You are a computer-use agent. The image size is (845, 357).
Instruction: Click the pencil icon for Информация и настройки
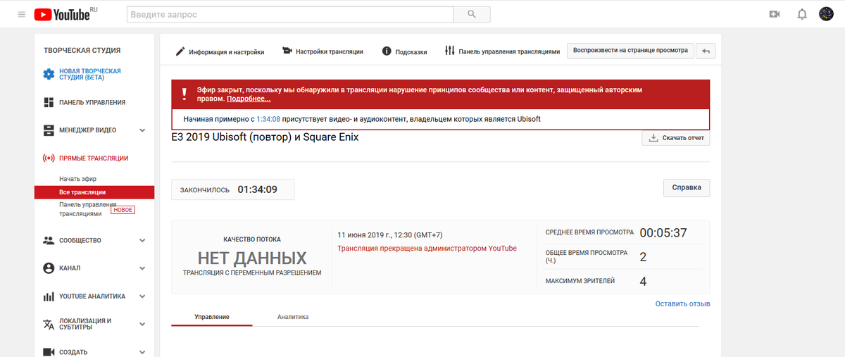coord(180,51)
